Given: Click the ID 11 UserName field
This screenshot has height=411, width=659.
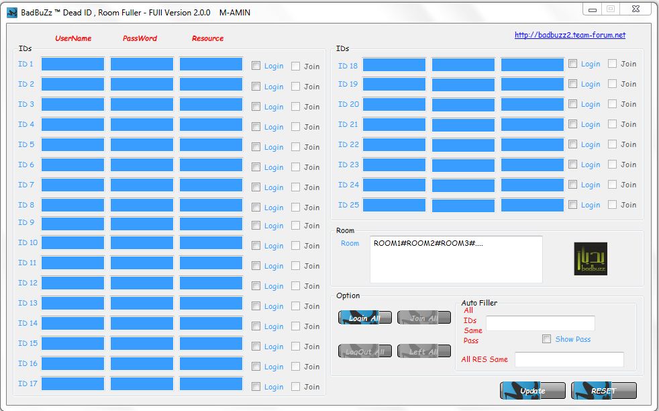Looking at the screenshot, I should 72,263.
